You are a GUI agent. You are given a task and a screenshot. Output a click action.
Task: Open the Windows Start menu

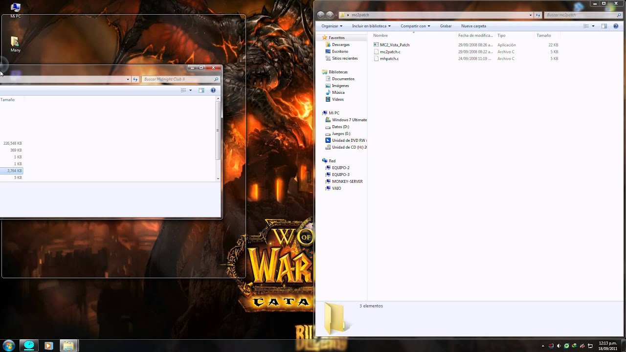pos(9,345)
